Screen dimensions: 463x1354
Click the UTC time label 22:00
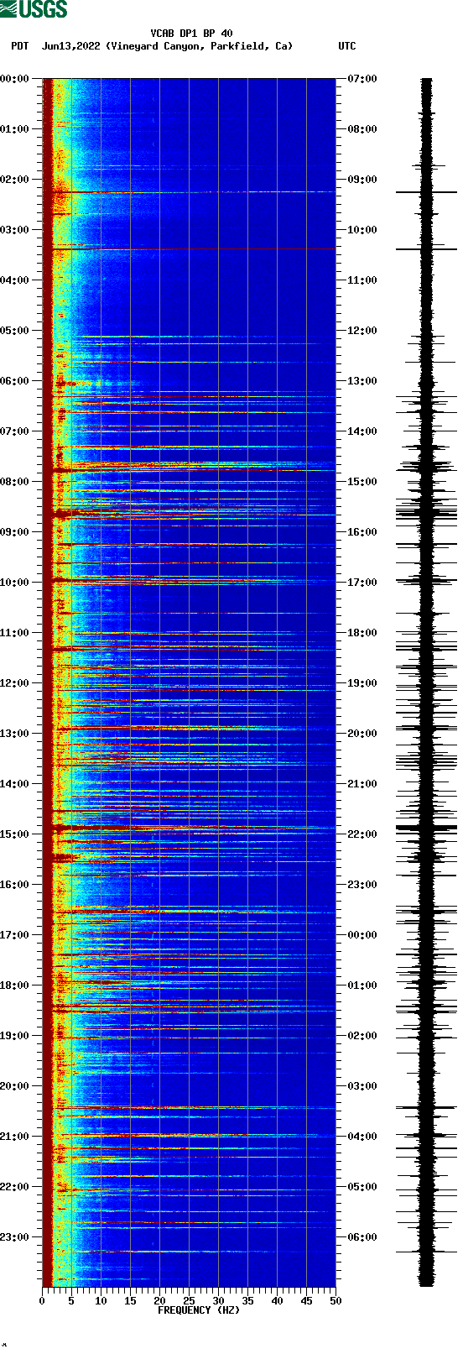tap(362, 834)
